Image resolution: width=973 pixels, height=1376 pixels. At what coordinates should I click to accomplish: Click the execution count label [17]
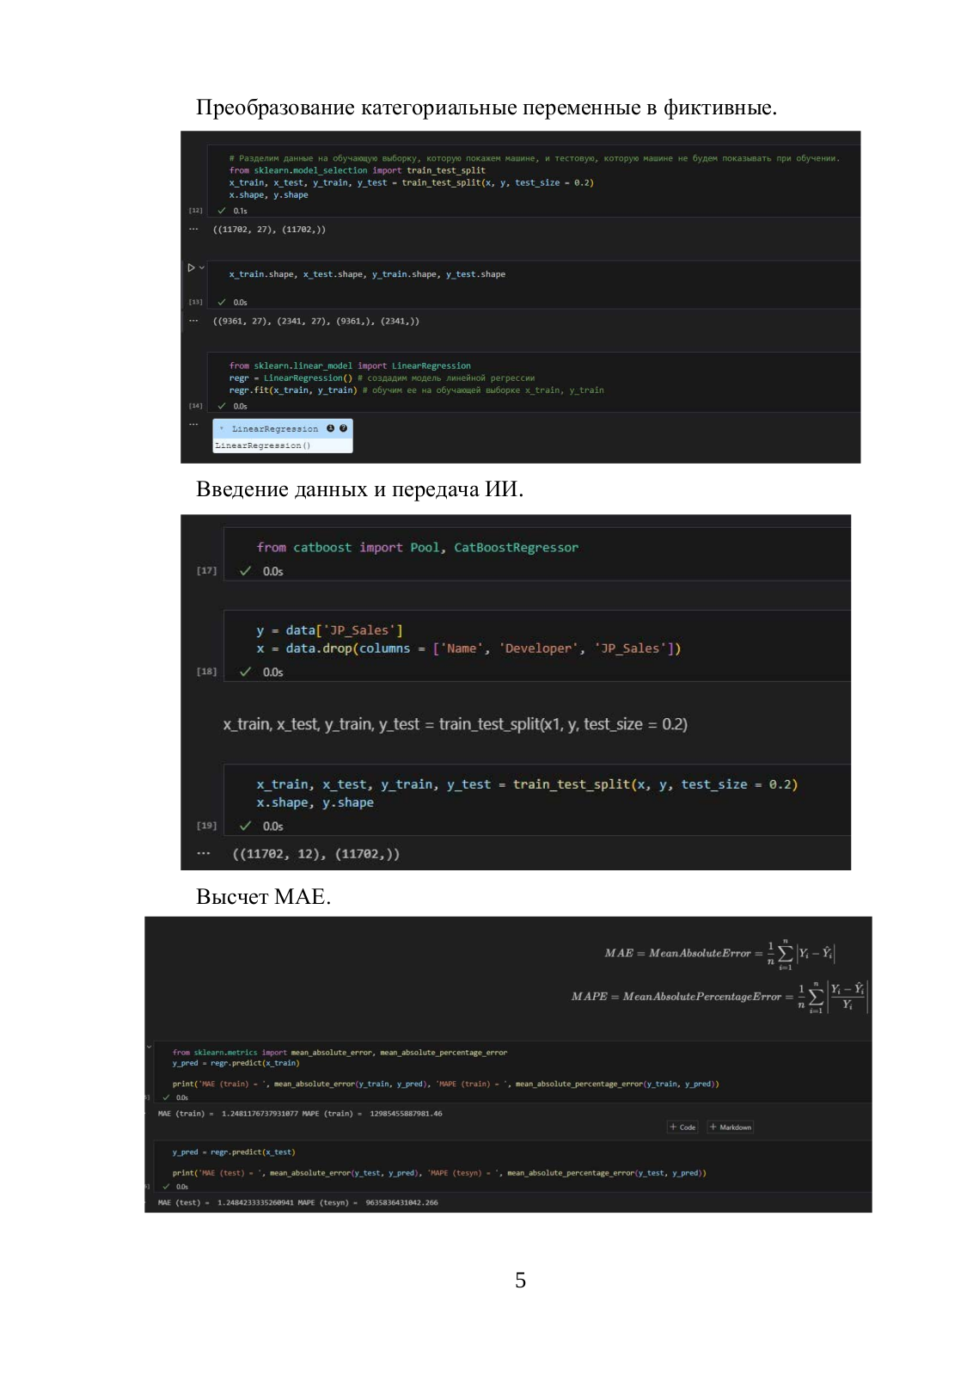click(206, 570)
